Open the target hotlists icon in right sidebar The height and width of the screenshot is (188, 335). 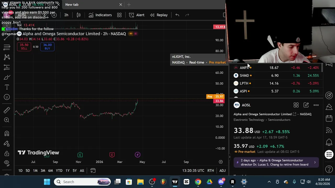pos(329,95)
